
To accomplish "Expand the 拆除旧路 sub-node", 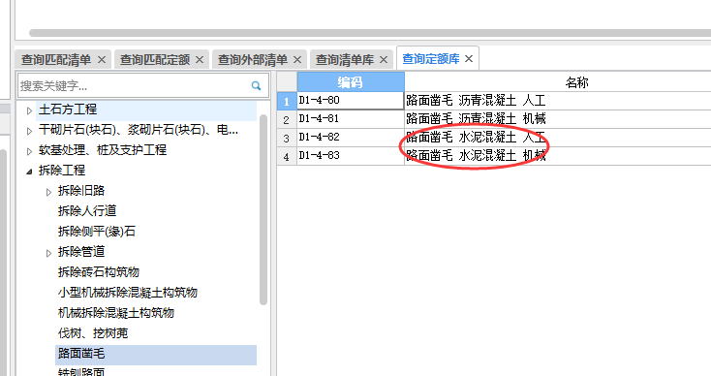I will pos(48,192).
